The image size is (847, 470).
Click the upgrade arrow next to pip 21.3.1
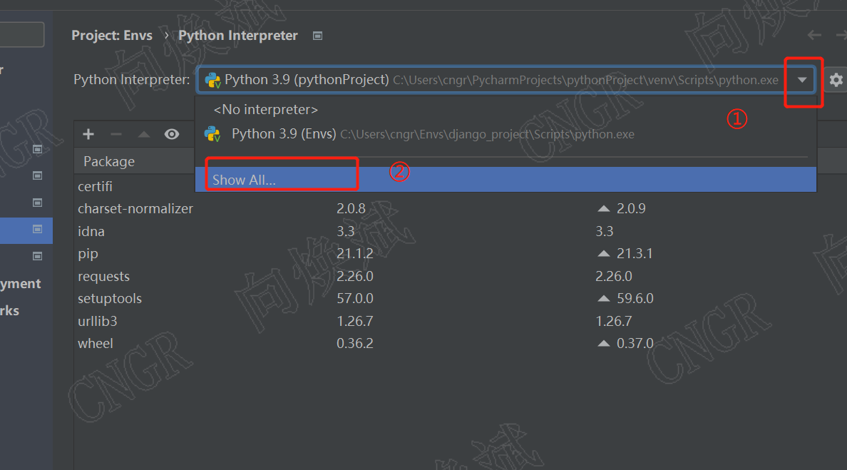(x=604, y=253)
